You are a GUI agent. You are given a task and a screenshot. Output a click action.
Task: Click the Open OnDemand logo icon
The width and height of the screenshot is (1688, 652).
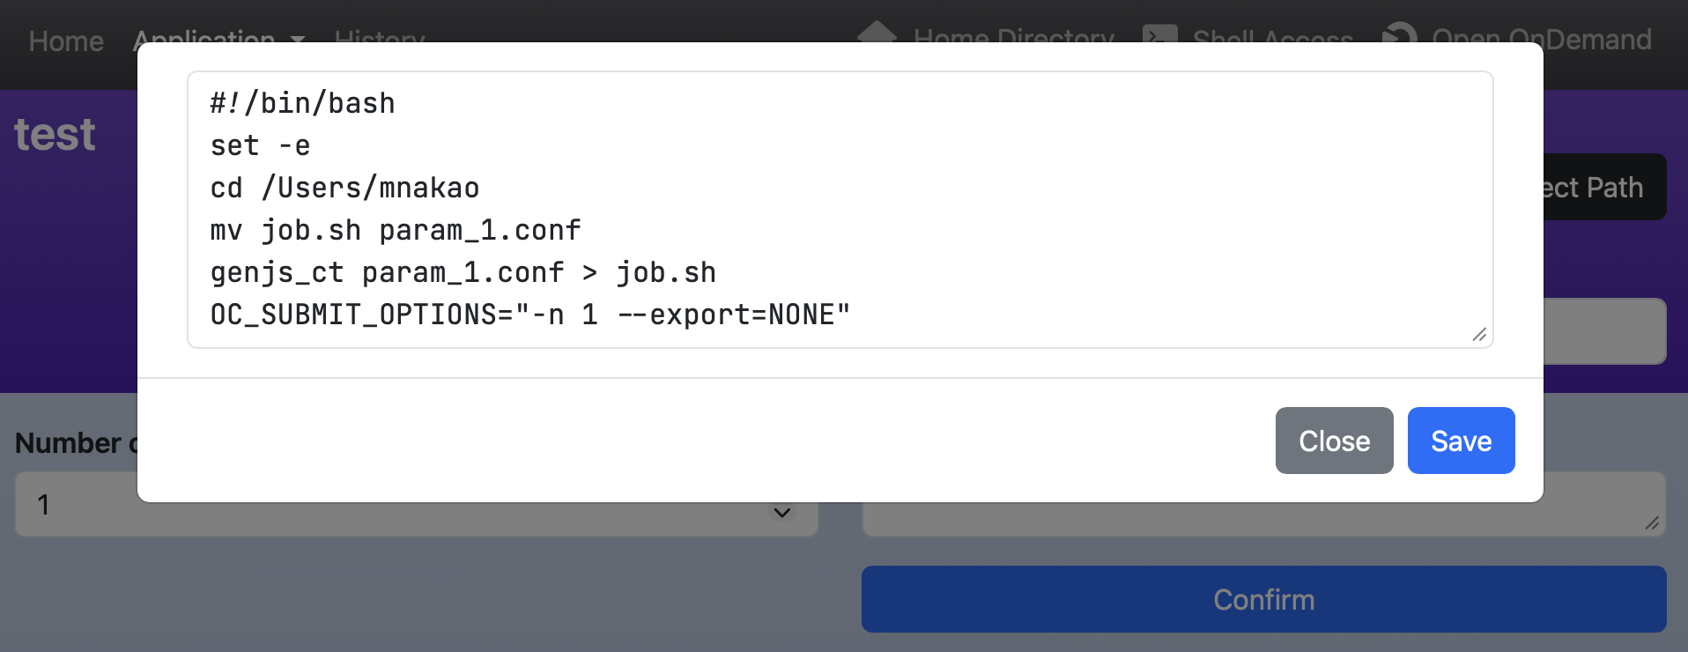(1399, 35)
